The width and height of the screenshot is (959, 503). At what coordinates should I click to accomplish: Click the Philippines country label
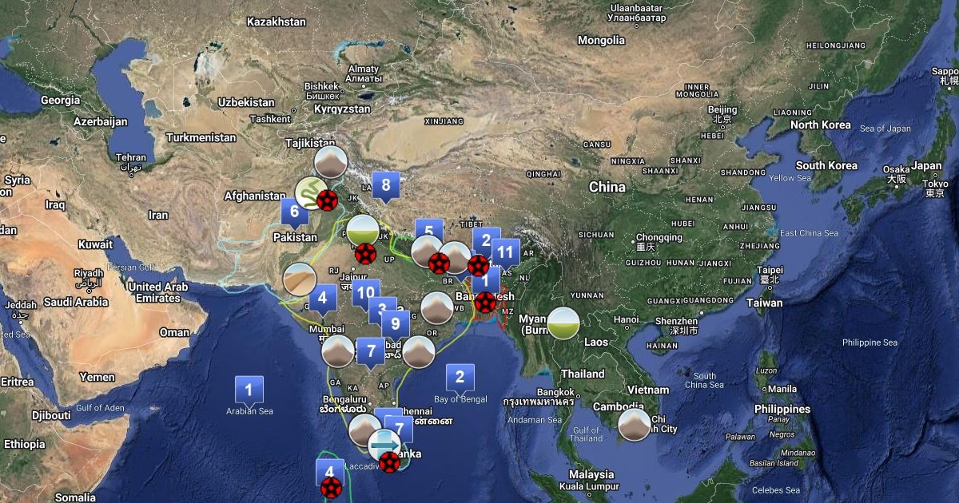click(782, 409)
